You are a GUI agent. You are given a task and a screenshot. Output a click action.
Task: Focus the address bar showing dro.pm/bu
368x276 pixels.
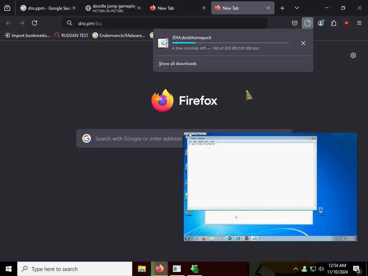165,23
